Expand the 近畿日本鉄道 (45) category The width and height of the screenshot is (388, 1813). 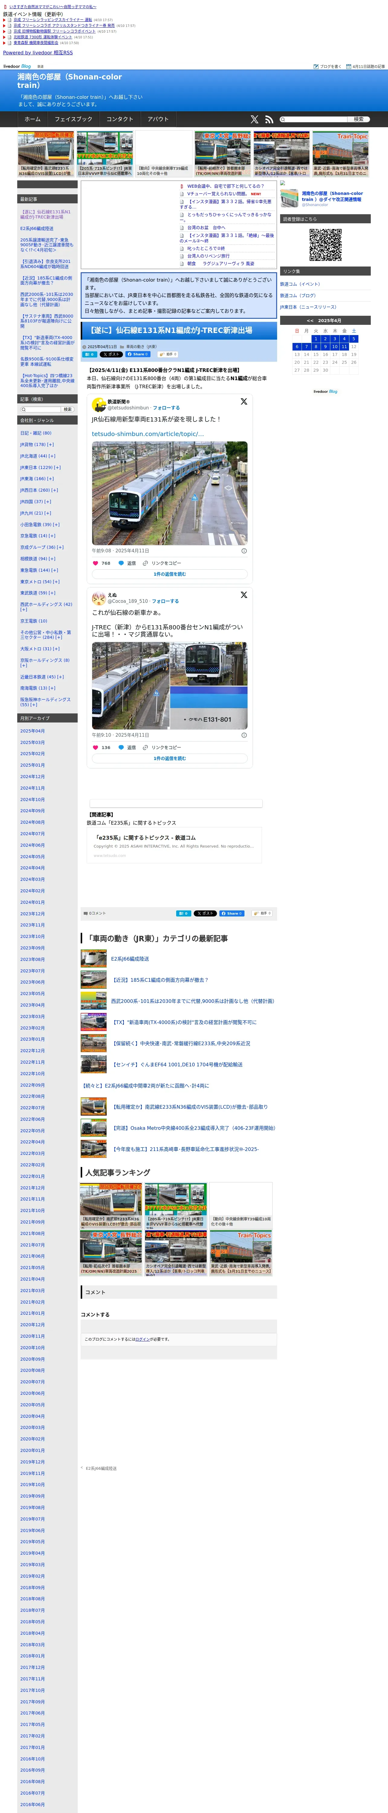click(x=60, y=677)
